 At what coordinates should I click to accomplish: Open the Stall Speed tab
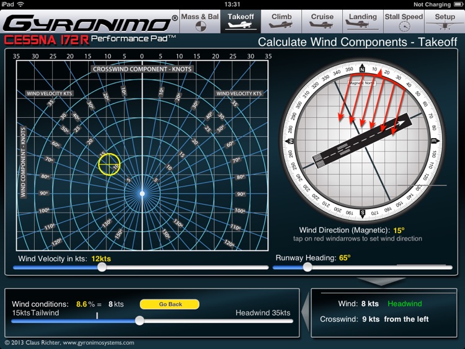404,21
